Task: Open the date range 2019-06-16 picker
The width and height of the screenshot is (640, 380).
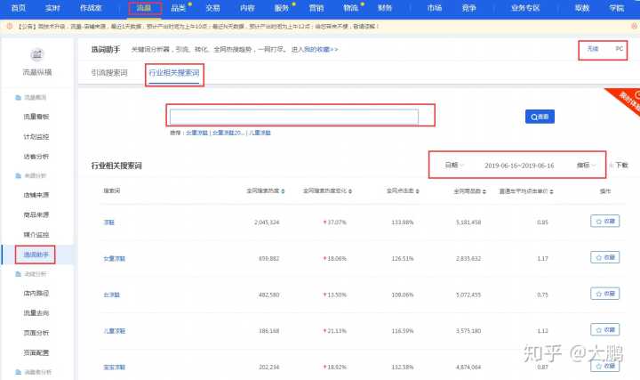Action: [x=519, y=165]
